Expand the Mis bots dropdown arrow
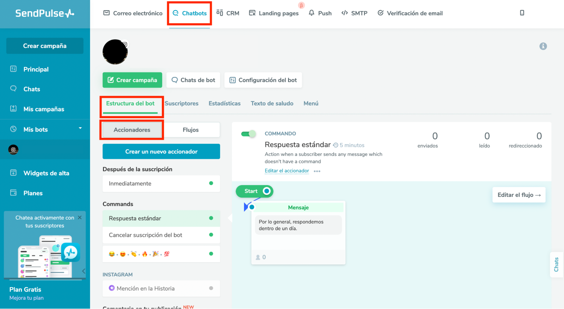Viewport: 564px width, 309px height. click(80, 128)
